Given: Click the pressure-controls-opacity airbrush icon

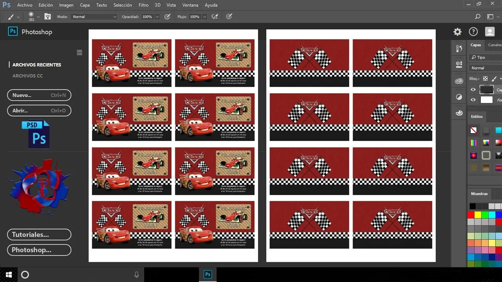Looking at the screenshot, I should 167,16.
